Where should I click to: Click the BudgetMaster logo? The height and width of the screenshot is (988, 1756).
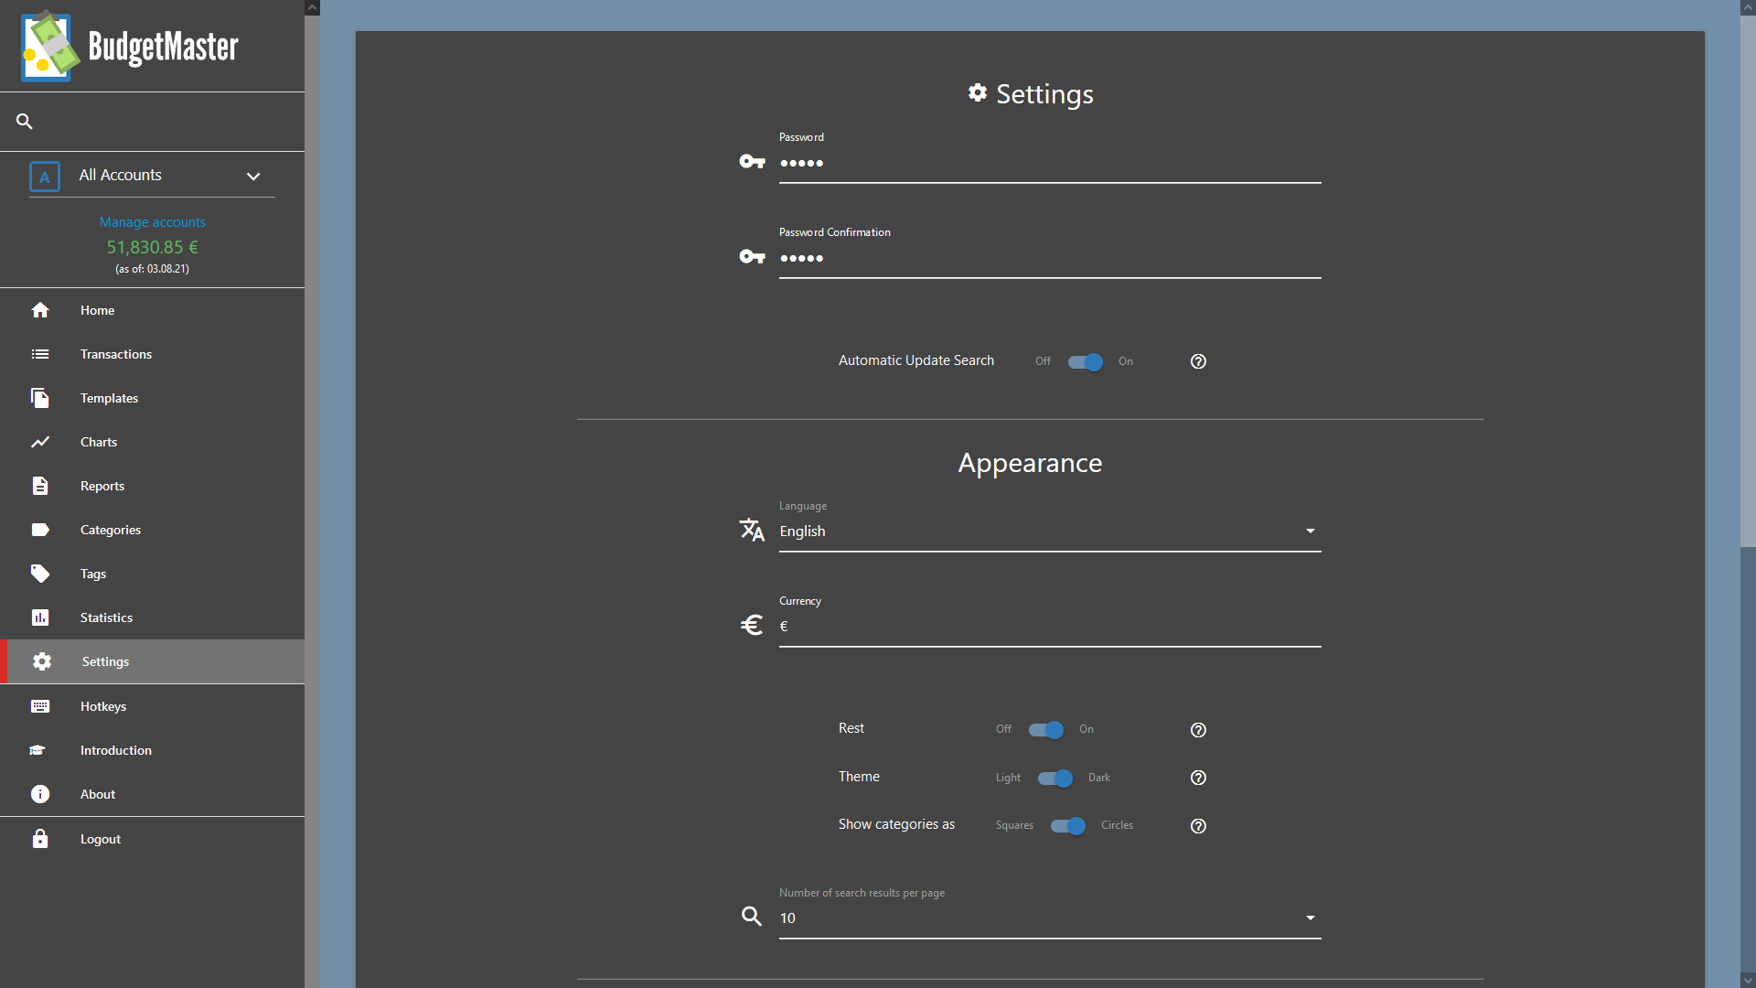[x=130, y=46]
